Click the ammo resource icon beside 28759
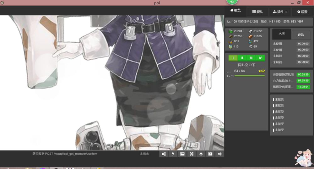The height and width of the screenshot is (169, 314). (230, 36)
